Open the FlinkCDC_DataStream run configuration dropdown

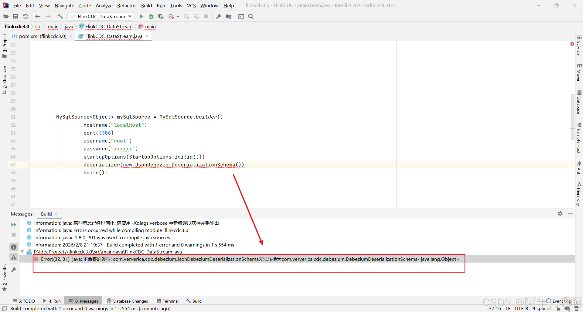click(101, 16)
